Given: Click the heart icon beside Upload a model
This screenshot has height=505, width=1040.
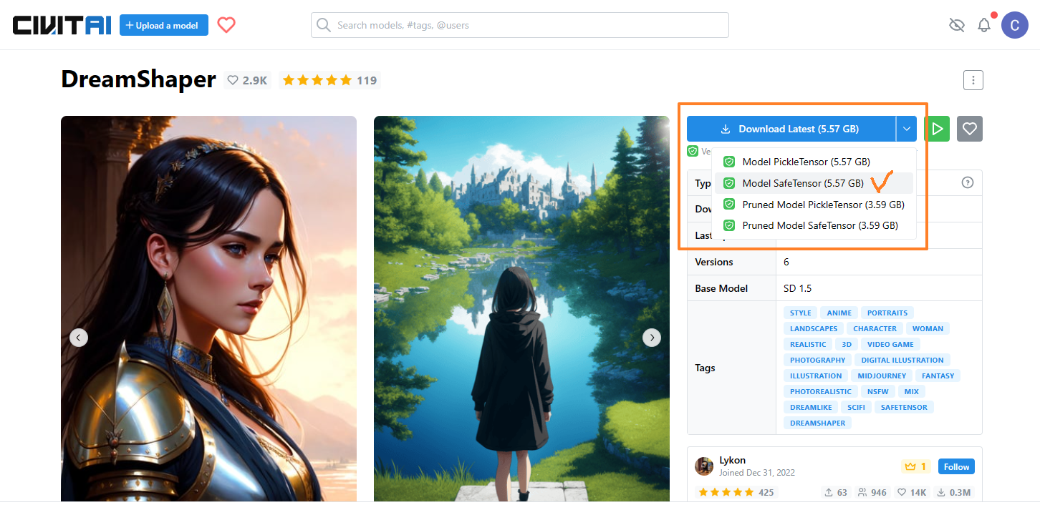Looking at the screenshot, I should [226, 25].
